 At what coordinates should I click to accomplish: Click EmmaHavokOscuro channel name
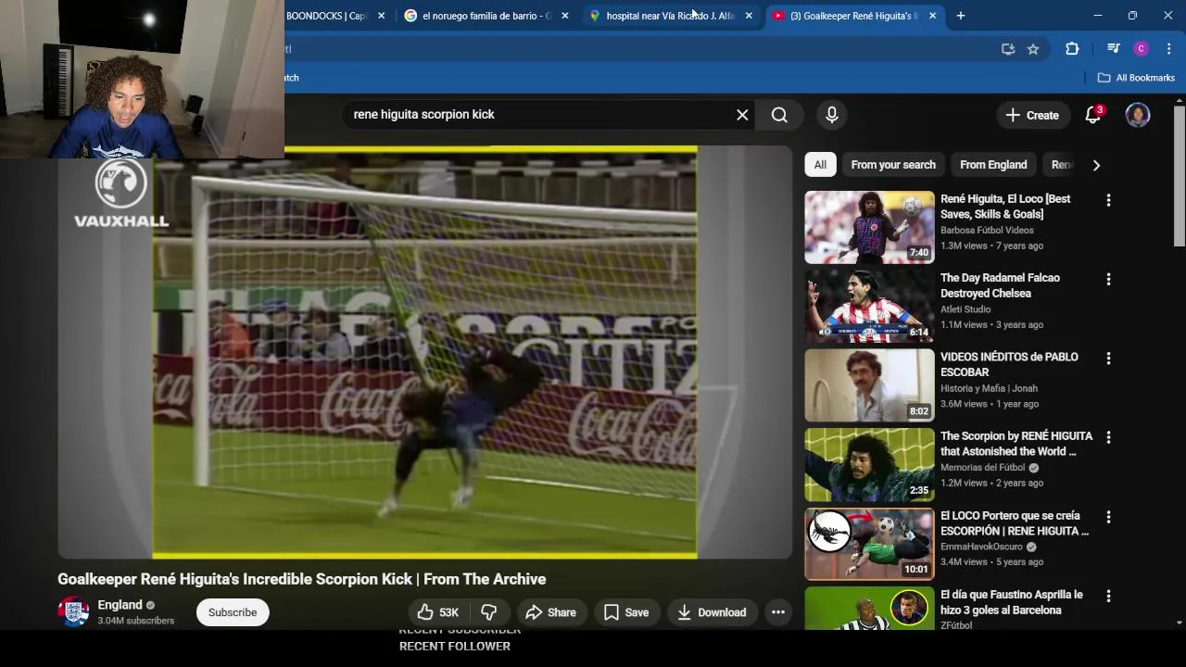981,547
